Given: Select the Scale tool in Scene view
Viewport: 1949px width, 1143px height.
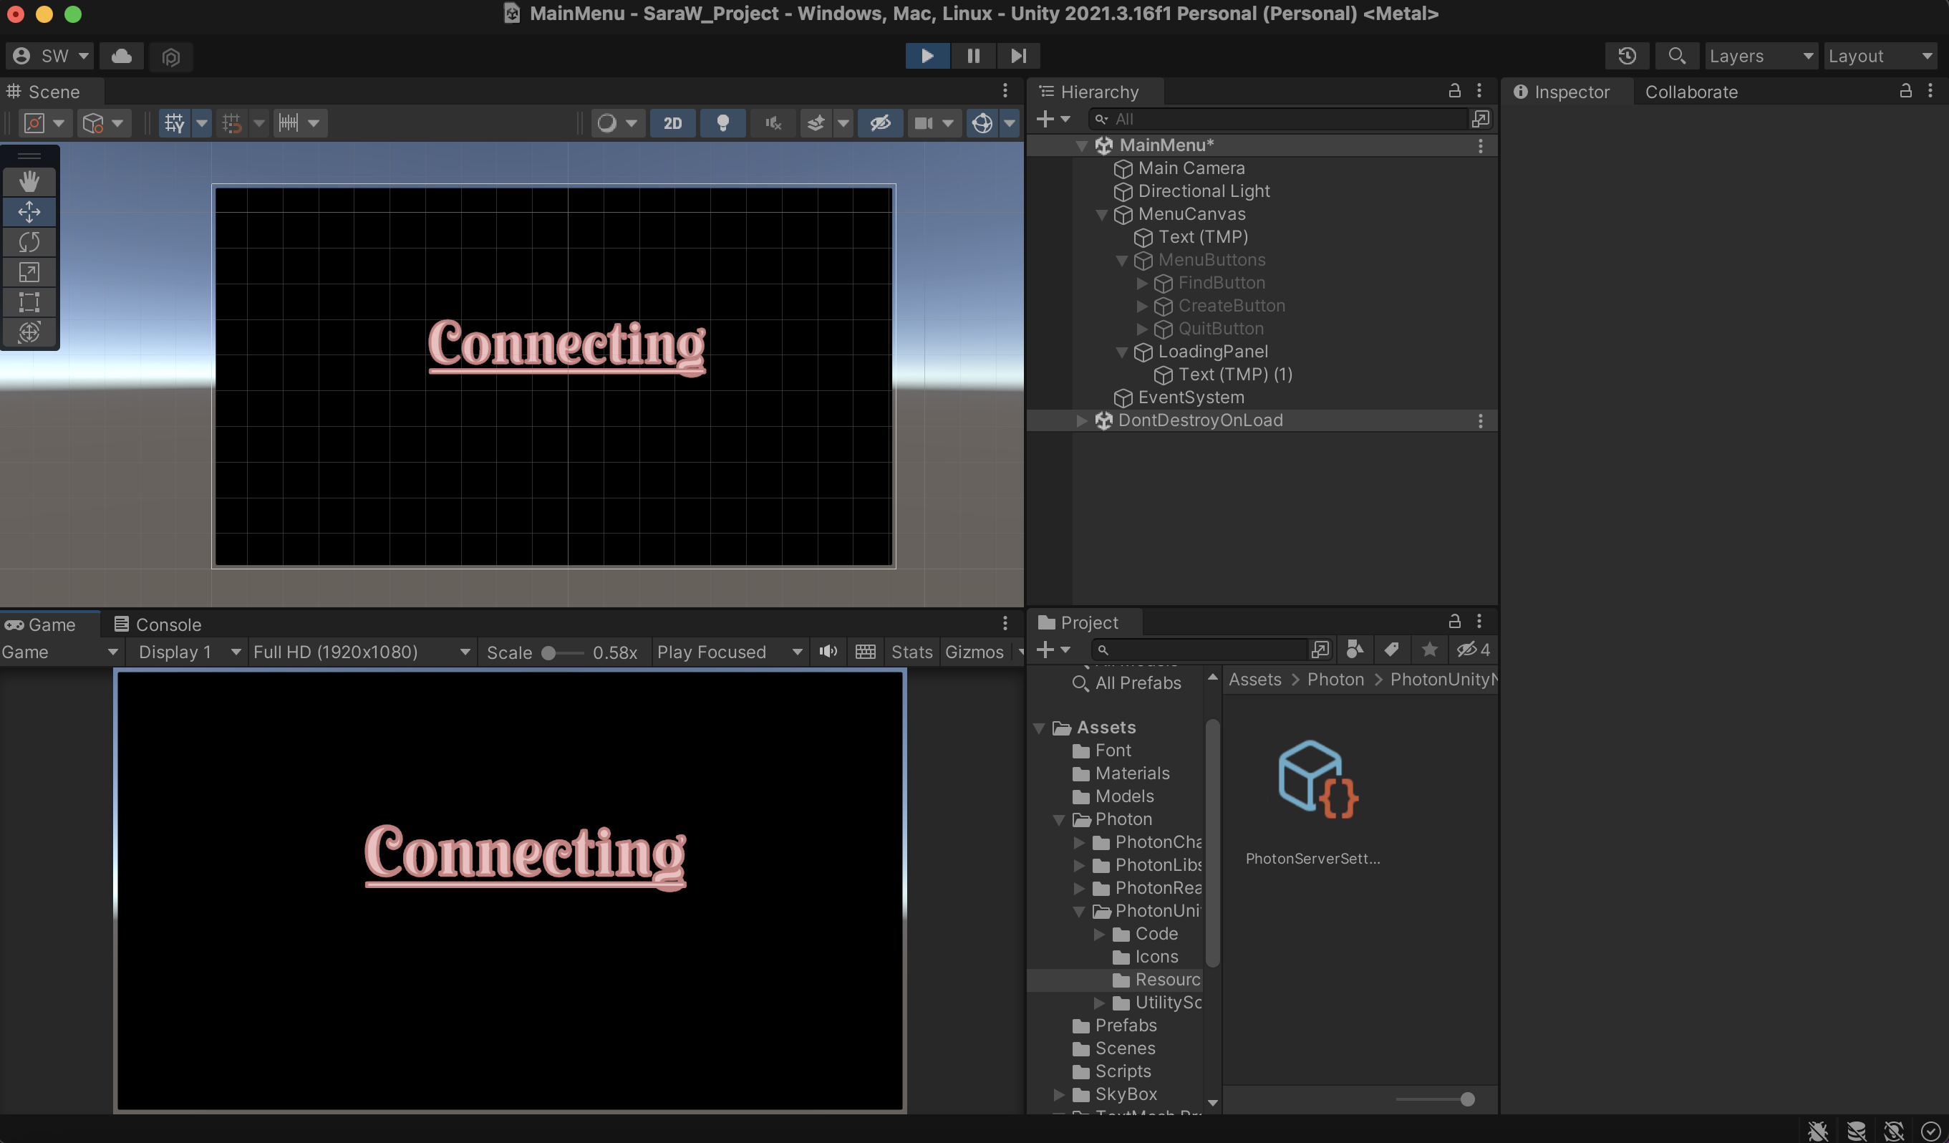Looking at the screenshot, I should coord(29,272).
